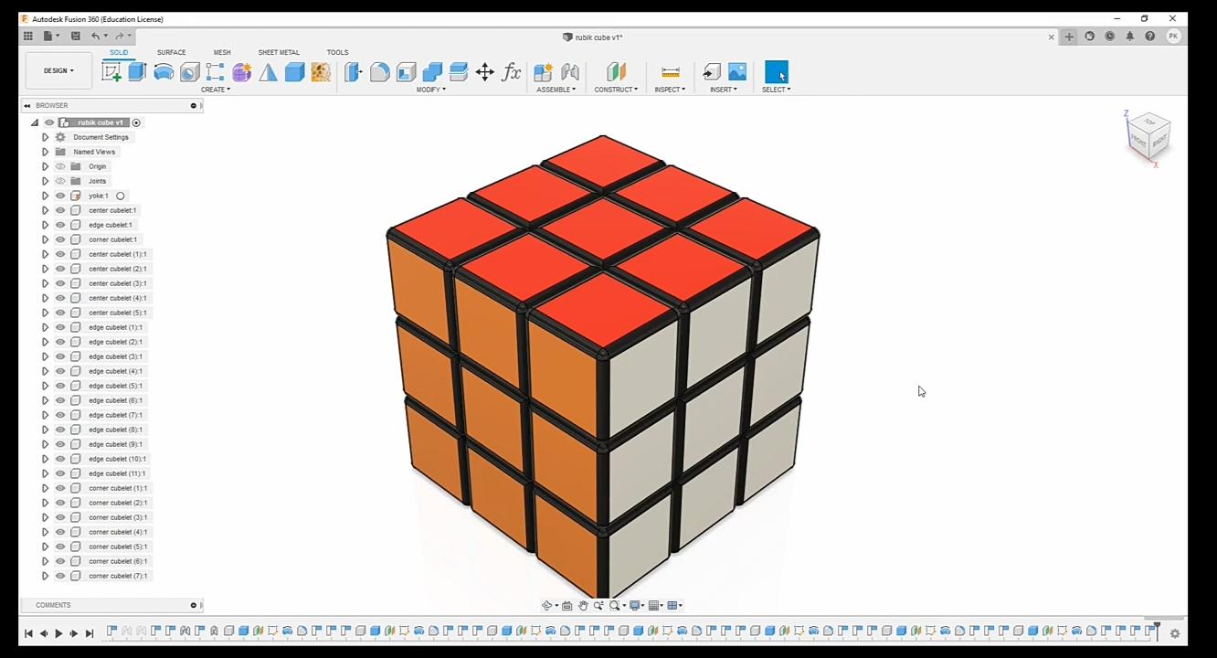Open the MODIFY dropdown menu
Viewport: 1217px width, 658px height.
pos(431,90)
